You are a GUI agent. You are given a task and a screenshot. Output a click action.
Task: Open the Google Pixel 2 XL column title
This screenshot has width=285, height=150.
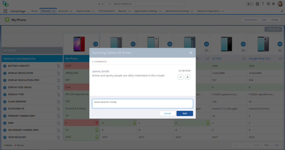coord(259,59)
